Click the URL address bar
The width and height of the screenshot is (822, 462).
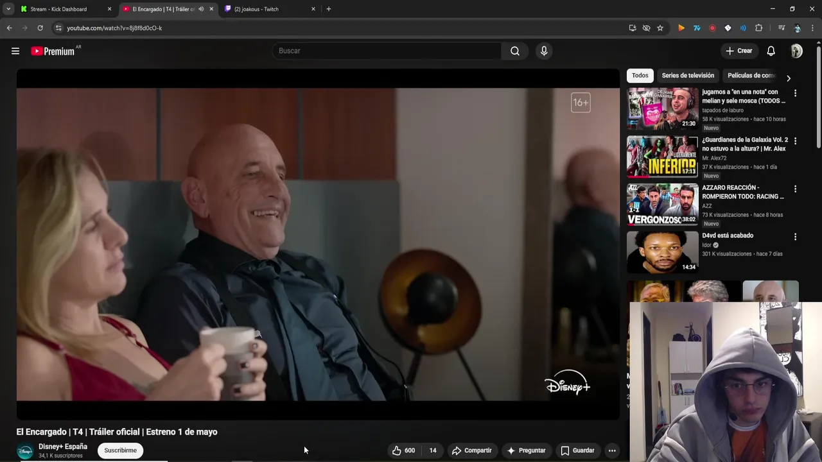(x=340, y=28)
